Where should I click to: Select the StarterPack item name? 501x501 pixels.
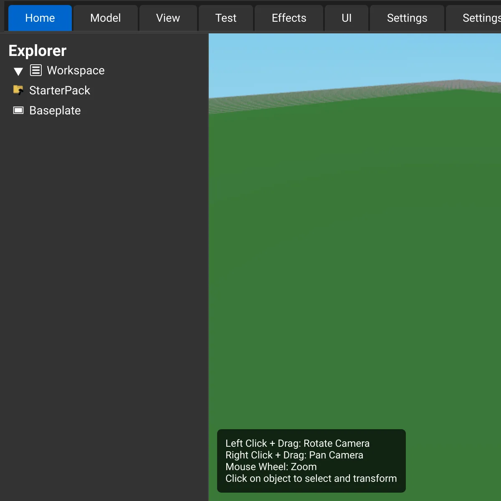click(60, 90)
